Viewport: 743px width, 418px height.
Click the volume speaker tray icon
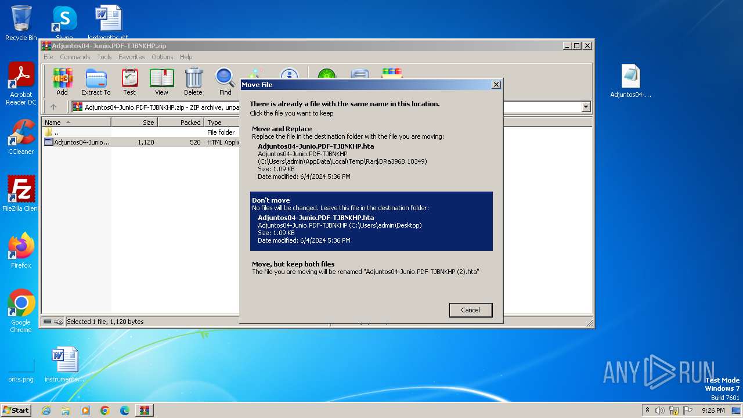(x=660, y=410)
